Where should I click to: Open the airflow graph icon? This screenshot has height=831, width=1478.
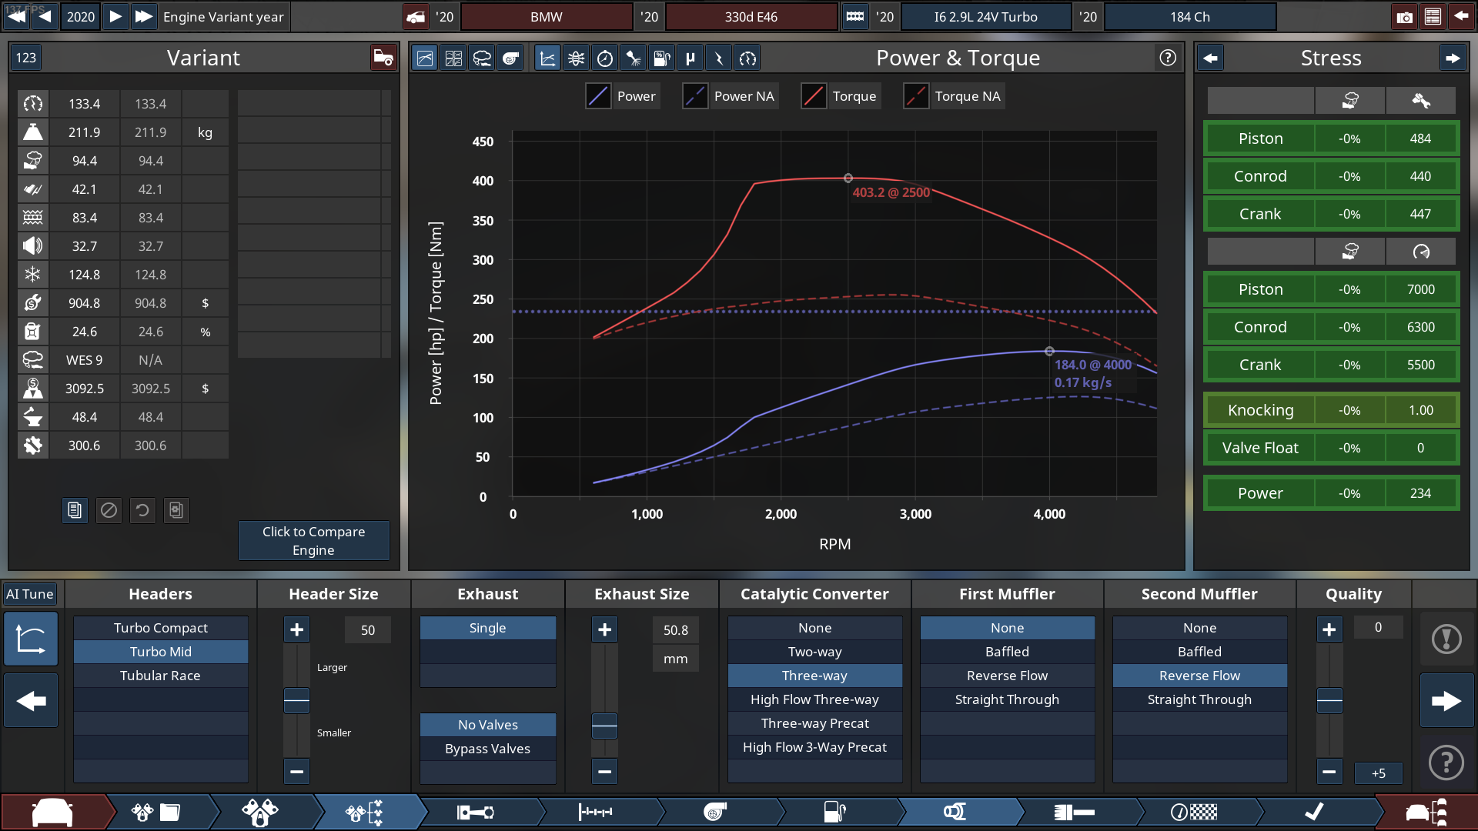pos(576,58)
